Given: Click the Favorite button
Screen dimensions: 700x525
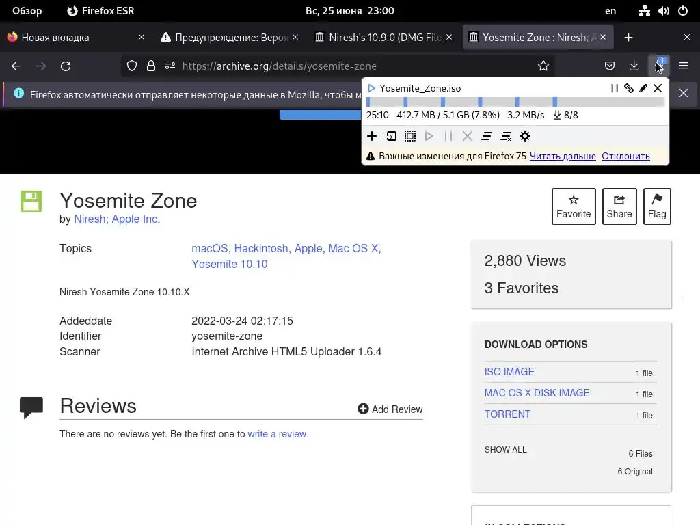Looking at the screenshot, I should coord(574,206).
